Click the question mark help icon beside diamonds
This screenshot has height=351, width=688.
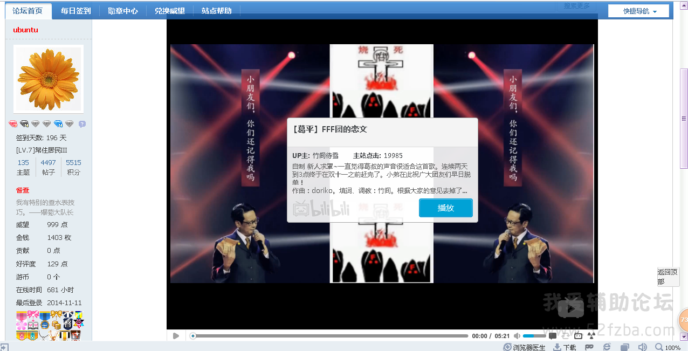click(x=82, y=124)
